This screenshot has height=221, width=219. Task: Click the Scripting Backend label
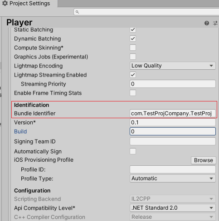tap(37, 199)
